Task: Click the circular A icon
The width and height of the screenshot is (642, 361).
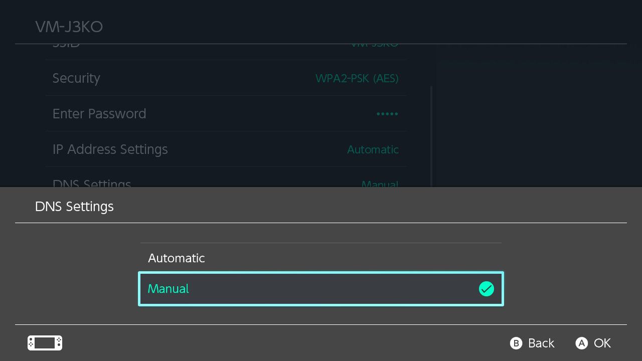Action: pos(582,343)
